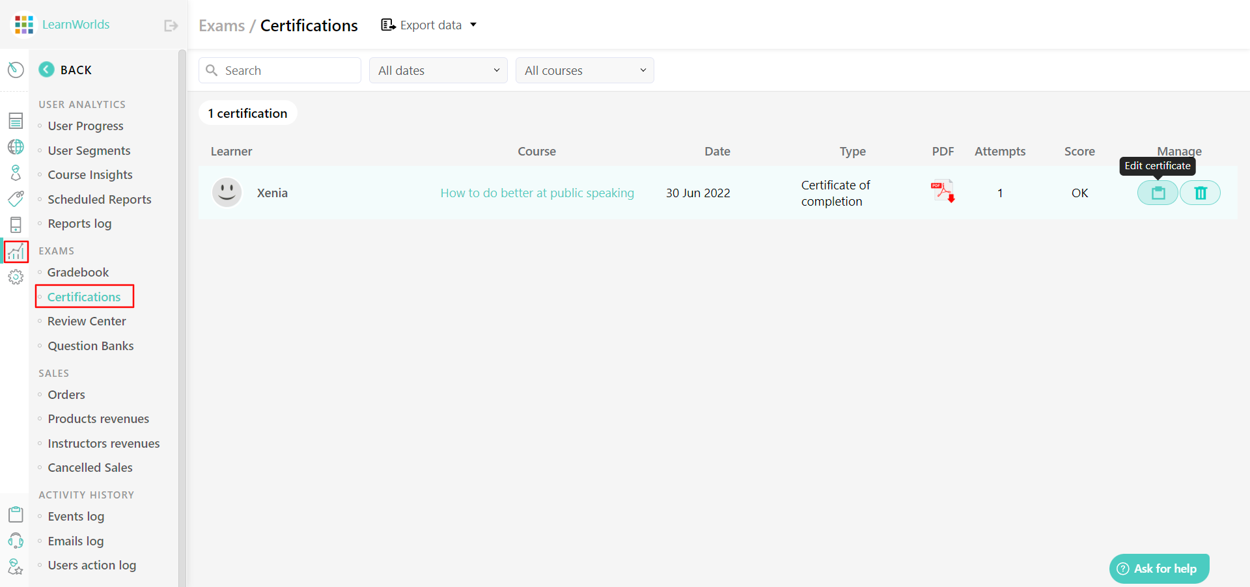Open the course How to do better at public speaking
This screenshot has height=587, width=1250.
536,193
